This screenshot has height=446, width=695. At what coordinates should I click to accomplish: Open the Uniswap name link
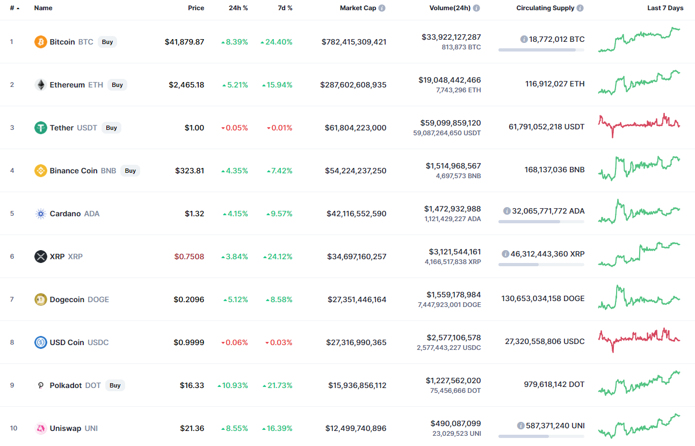66,428
